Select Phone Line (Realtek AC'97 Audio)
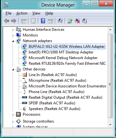Image resolution: width=116 pixels, height=138 pixels. (56, 92)
